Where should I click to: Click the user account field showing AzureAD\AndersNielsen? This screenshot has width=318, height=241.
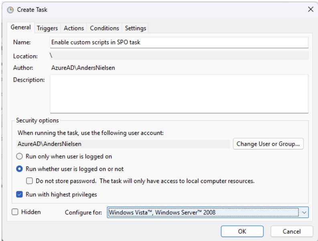pyautogui.click(x=124, y=144)
